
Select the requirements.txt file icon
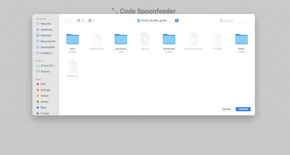[193, 39]
